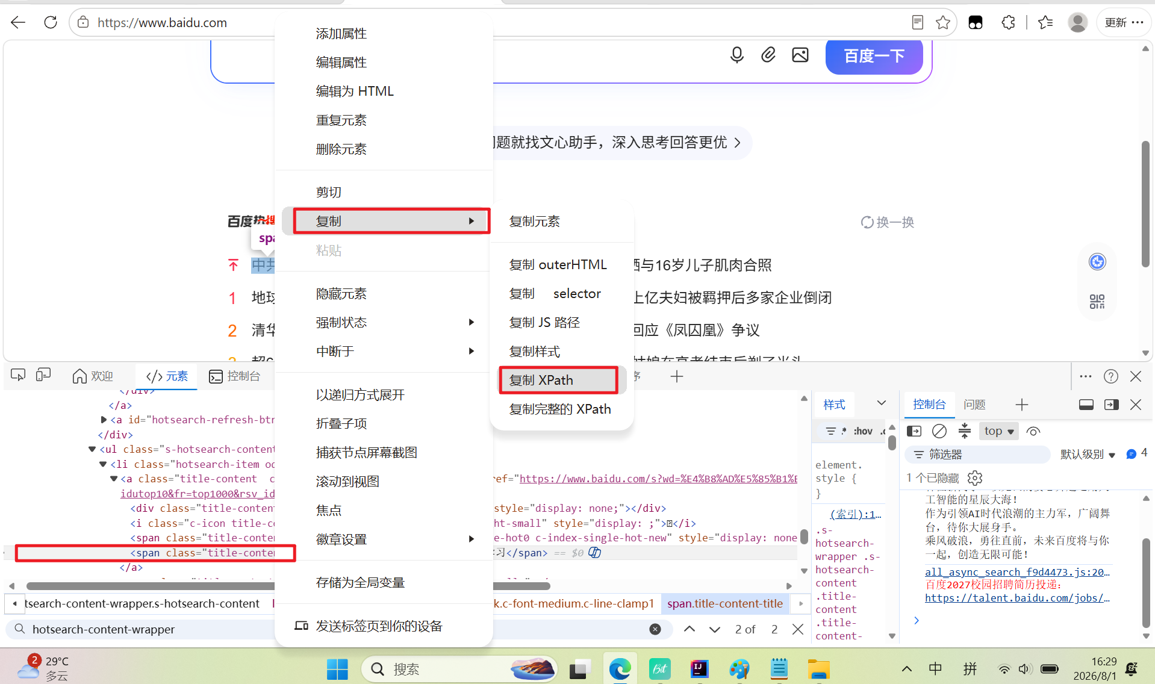
Task: Open the user profile avatar
Action: click(1077, 23)
